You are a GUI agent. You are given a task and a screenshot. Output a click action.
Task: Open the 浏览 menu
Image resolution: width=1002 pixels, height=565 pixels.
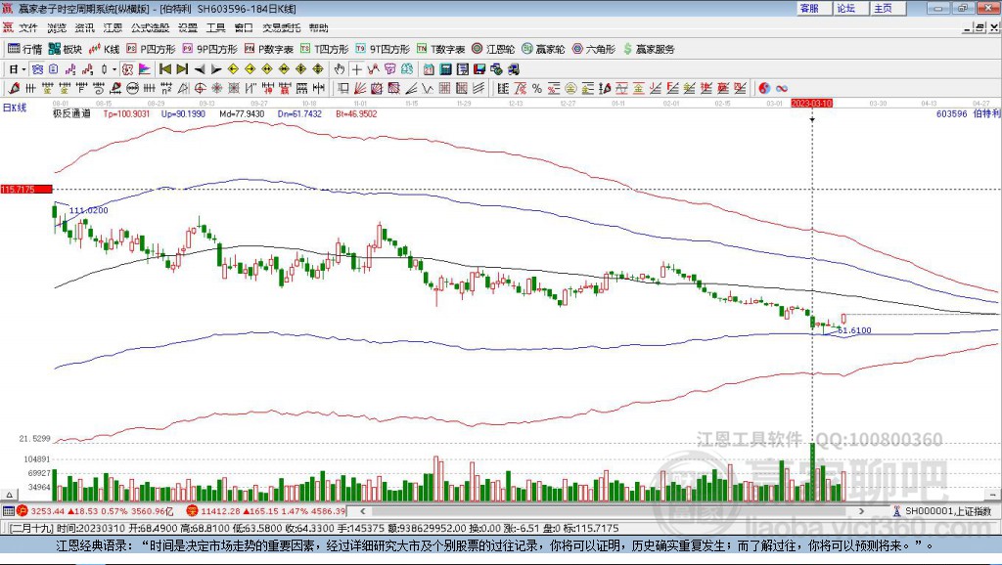56,27
